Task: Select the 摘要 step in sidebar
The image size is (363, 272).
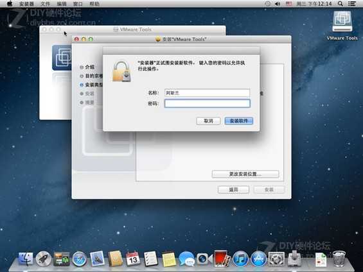Action: (x=87, y=103)
